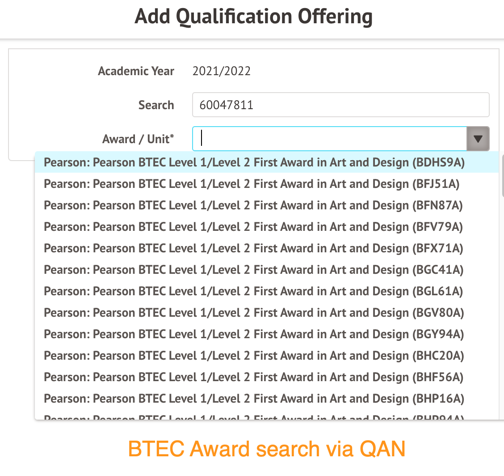Choose the Art and Design (BFN87A) entry
Image resolution: width=504 pixels, height=476 pixels.
click(267, 205)
